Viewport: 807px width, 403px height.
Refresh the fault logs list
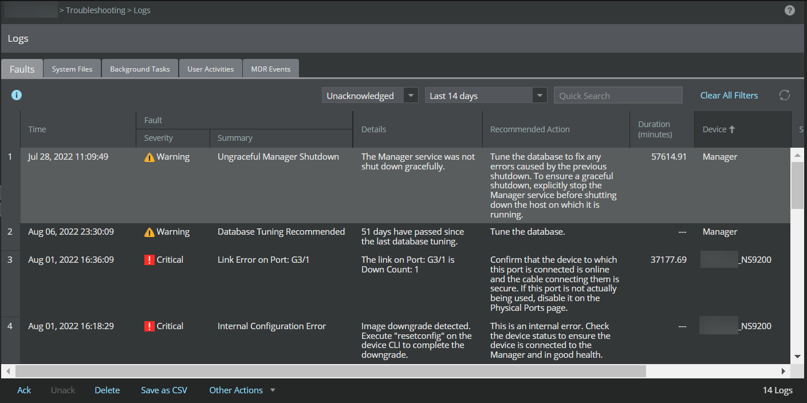coord(785,95)
